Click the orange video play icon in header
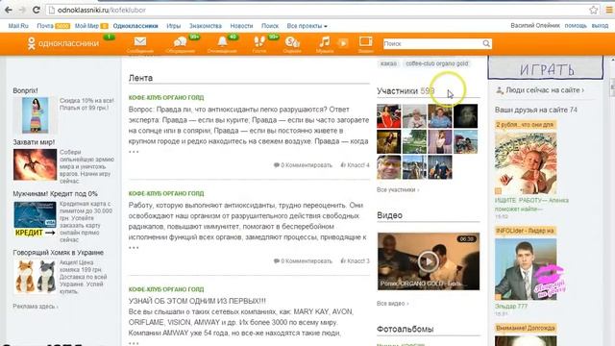Viewport: 615px width, 346px height. click(343, 42)
